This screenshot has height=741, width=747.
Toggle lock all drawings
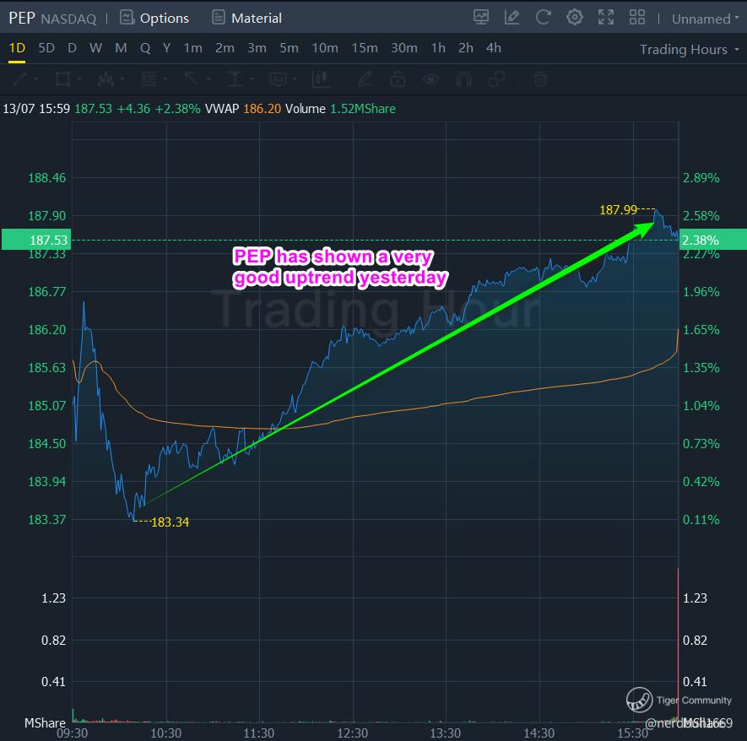click(x=398, y=78)
